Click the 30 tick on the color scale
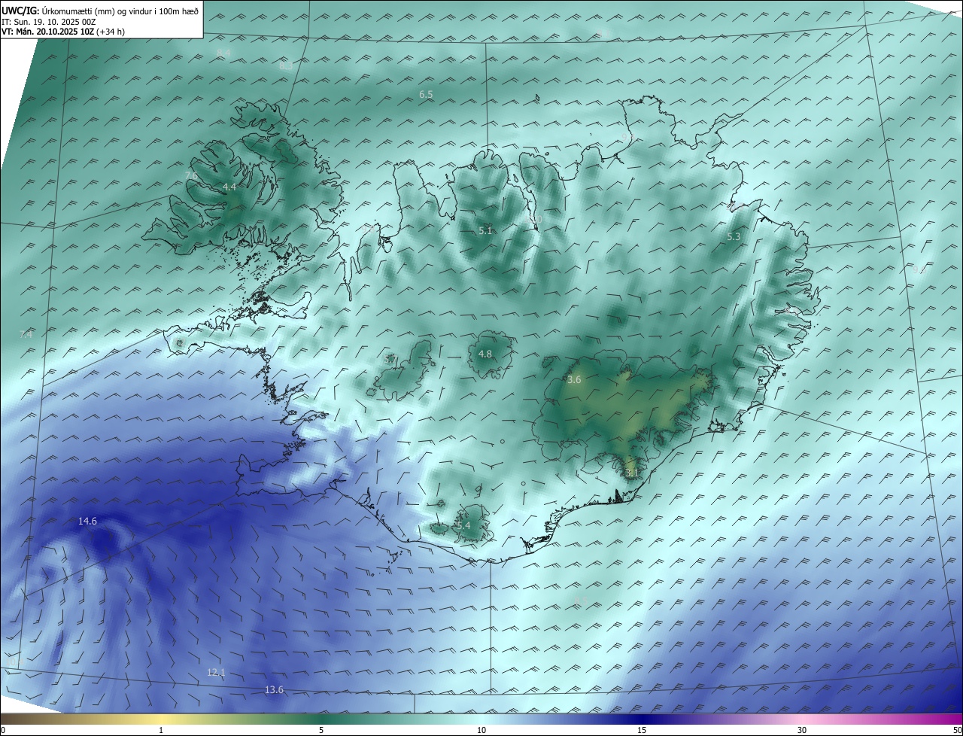Viewport: 963px width, 736px height. [x=802, y=730]
